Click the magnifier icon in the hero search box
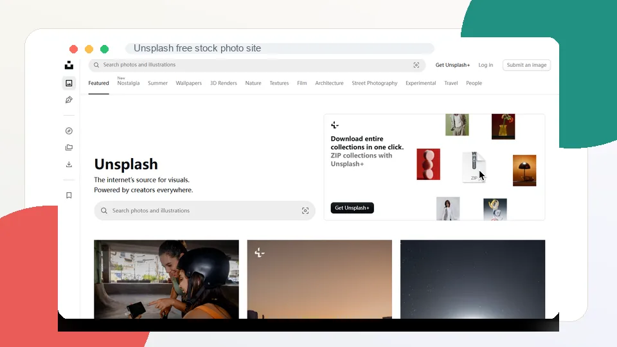Viewport: 617px width, 347px height. click(104, 211)
